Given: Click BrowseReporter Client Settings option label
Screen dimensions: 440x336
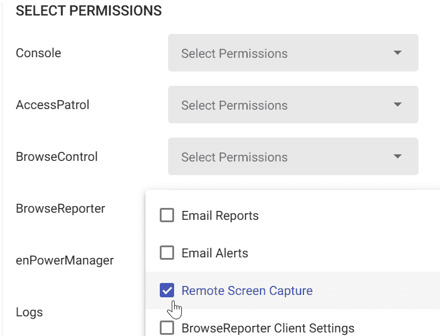Looking at the screenshot, I should (268, 328).
